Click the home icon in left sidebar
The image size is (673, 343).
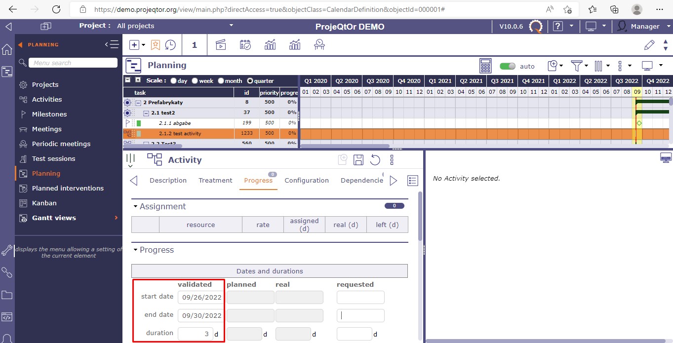coord(7,49)
